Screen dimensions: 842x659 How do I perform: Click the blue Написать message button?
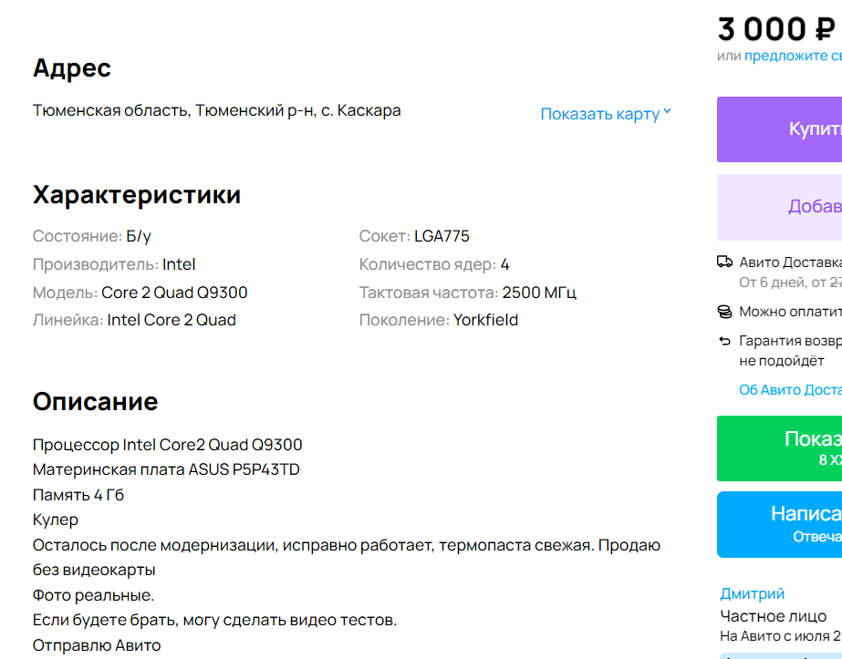tap(780, 524)
